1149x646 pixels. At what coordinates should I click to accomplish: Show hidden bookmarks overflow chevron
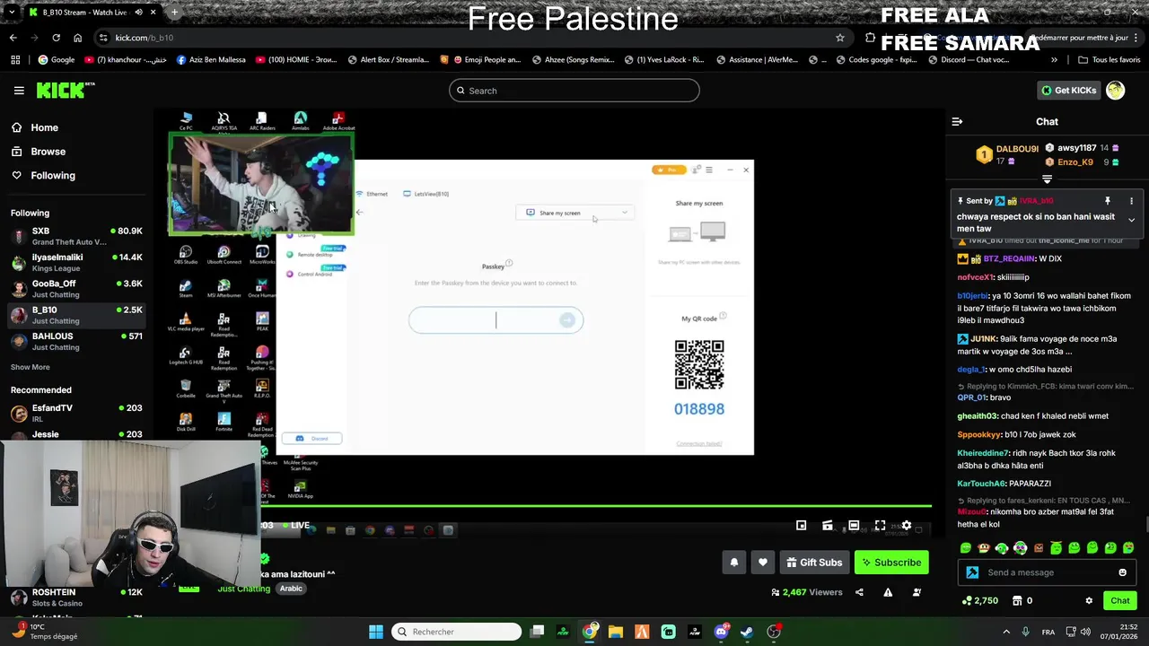(1054, 60)
